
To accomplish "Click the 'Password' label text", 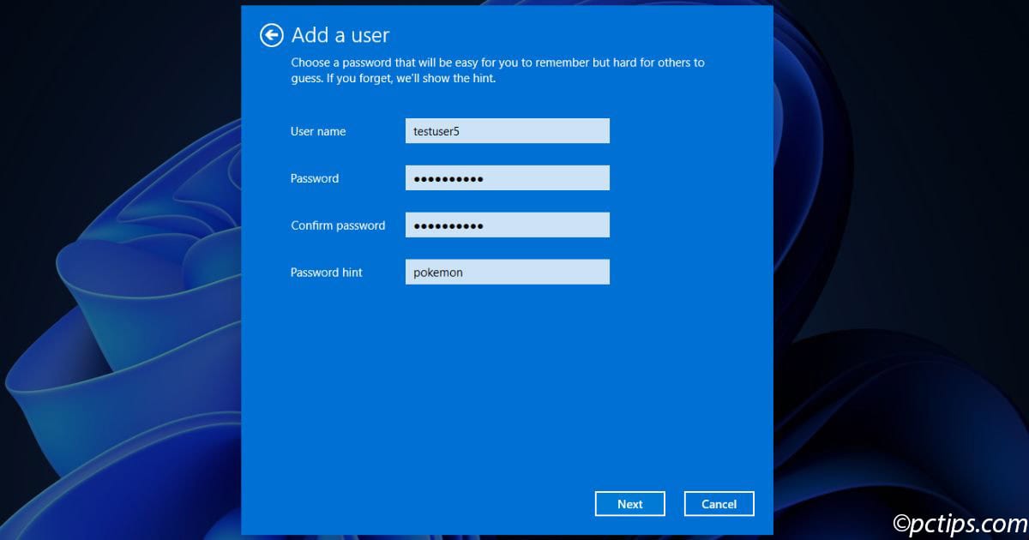I will point(315,178).
